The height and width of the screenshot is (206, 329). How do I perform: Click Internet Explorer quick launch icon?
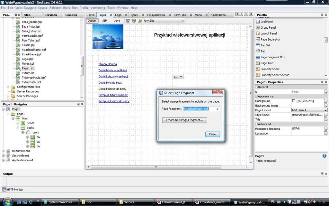tap(31, 202)
